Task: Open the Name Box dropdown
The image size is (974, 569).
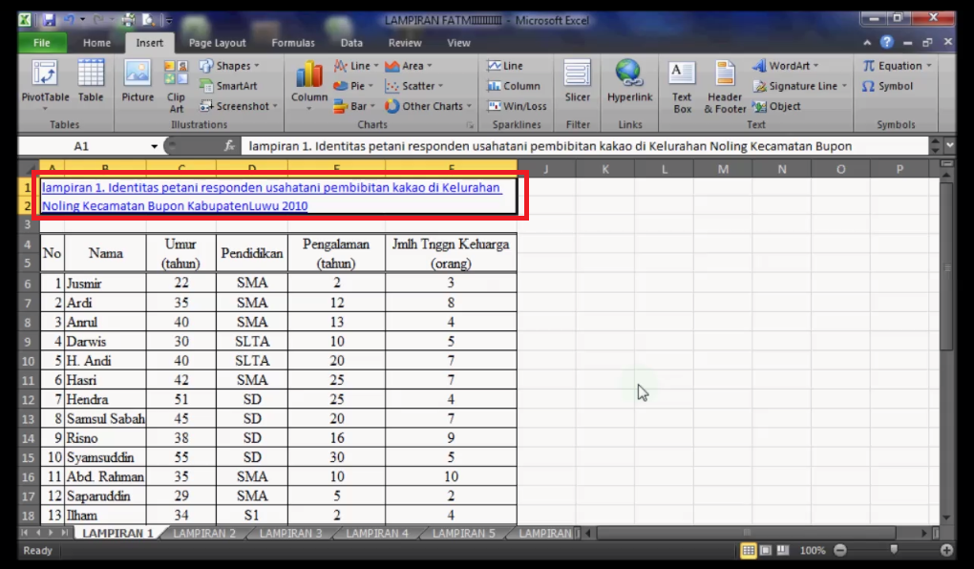Action: 154,146
